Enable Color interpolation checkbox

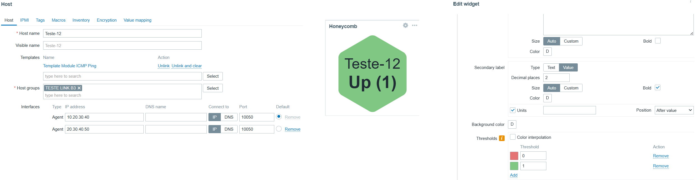513,137
